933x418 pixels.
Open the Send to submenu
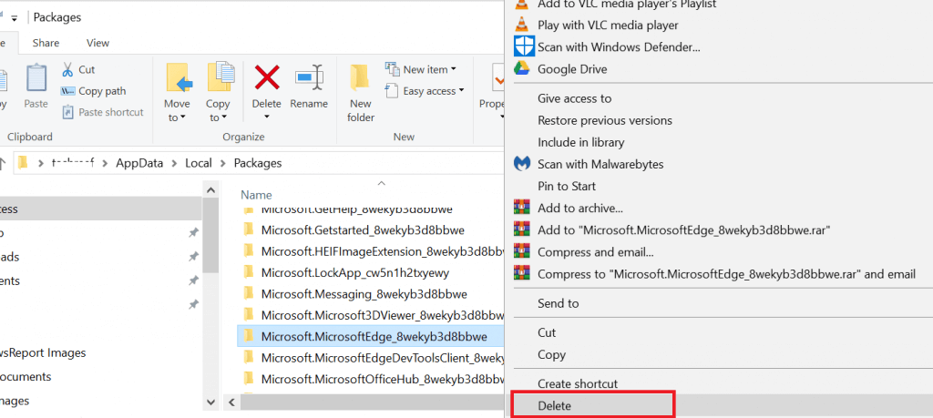[558, 303]
